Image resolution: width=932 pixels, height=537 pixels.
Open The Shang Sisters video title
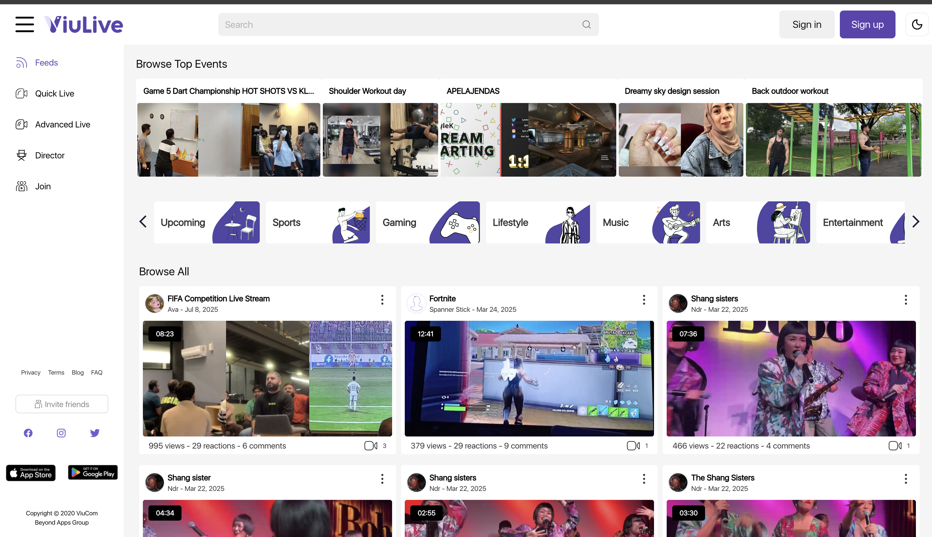click(723, 478)
